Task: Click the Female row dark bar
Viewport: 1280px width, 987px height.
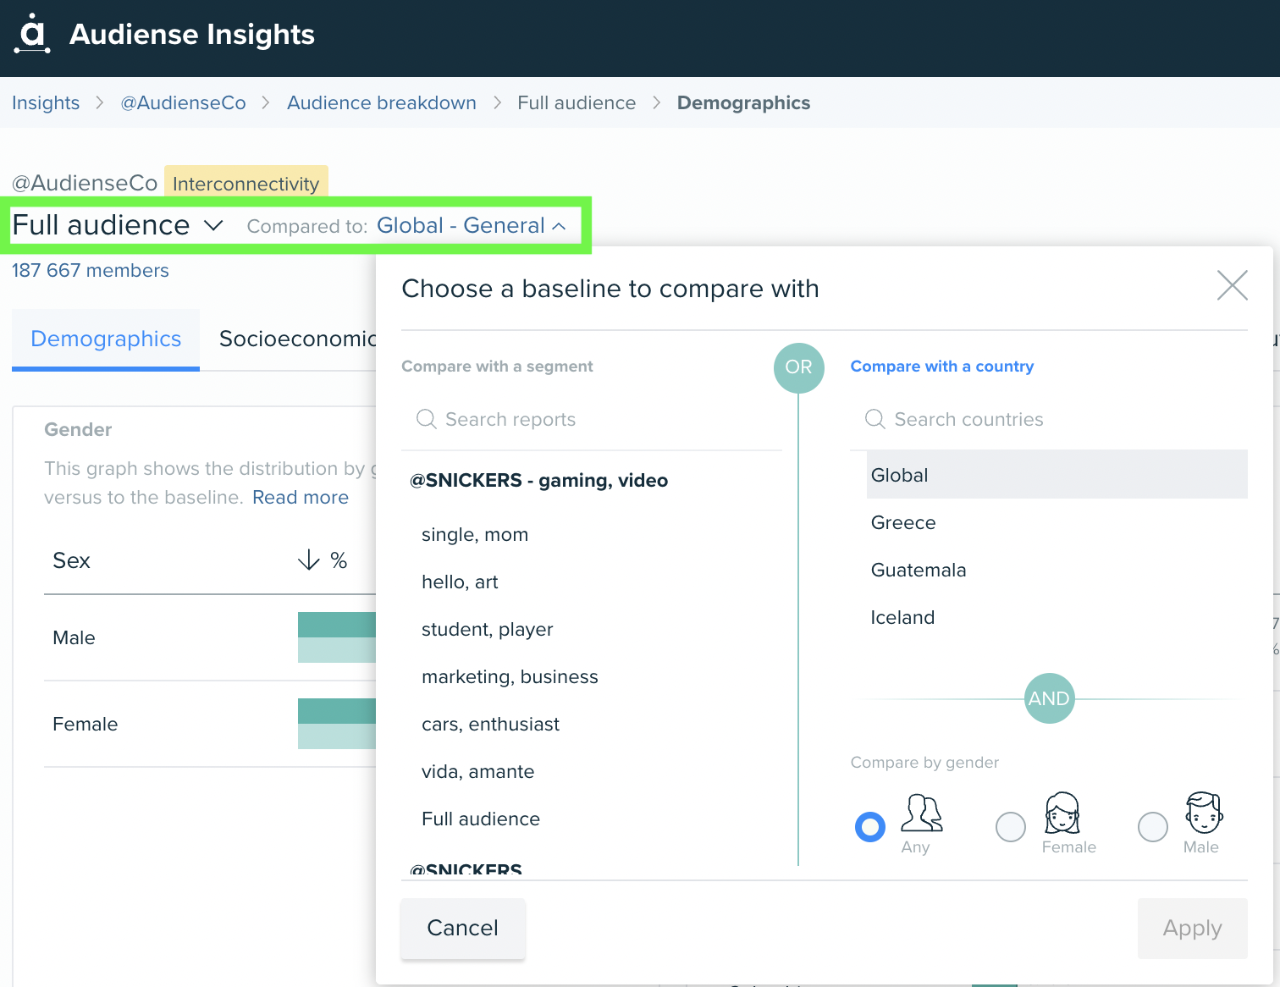Action: (337, 711)
